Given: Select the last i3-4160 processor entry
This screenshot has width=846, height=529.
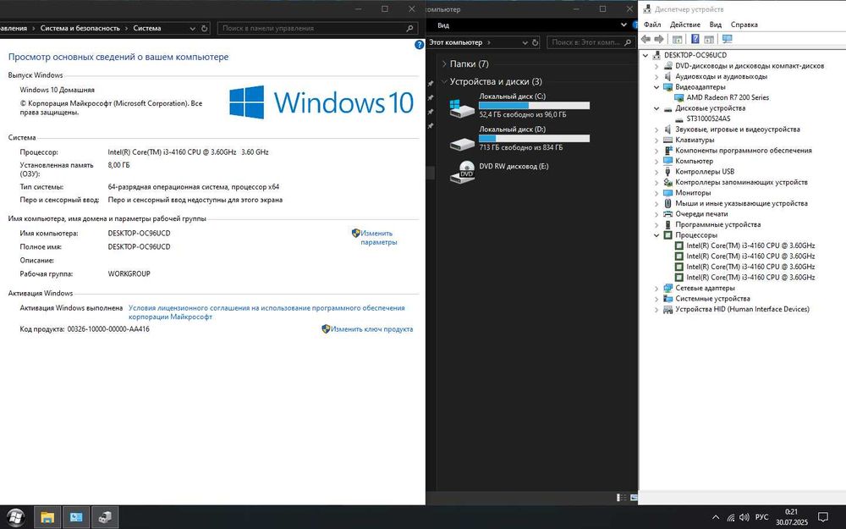Looking at the screenshot, I should [750, 277].
